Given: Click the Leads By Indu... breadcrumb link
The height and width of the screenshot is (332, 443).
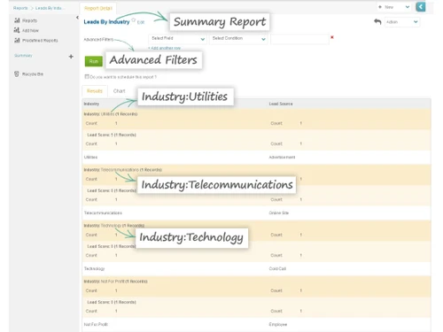Looking at the screenshot, I should click(49, 8).
